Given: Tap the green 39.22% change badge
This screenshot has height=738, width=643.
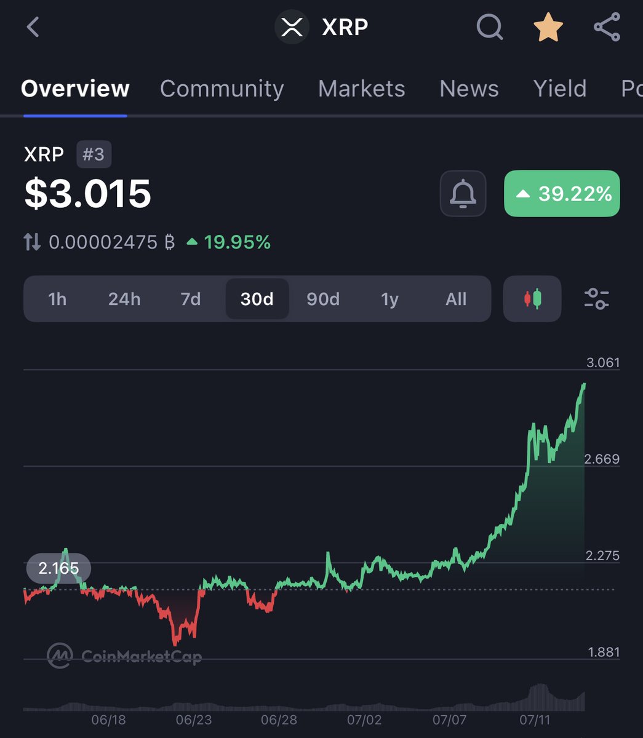Looking at the screenshot, I should click(562, 194).
